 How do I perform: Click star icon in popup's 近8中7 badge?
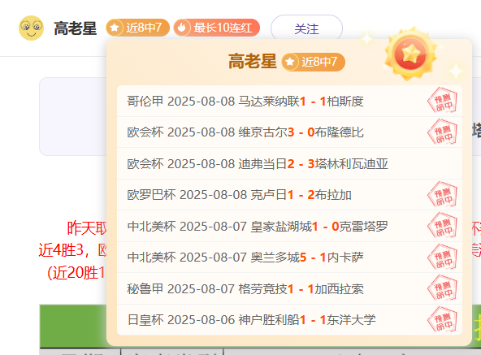(x=290, y=62)
